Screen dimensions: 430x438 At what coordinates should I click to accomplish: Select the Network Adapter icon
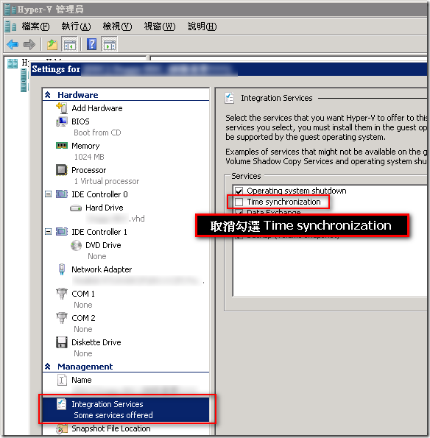[62, 269]
